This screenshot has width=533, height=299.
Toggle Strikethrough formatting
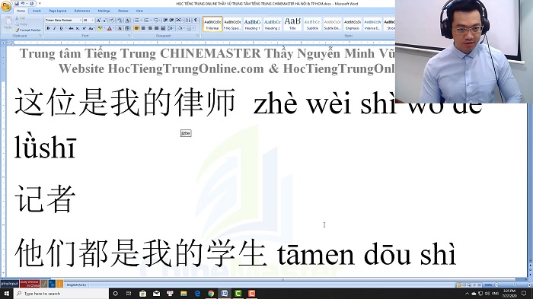71,28
